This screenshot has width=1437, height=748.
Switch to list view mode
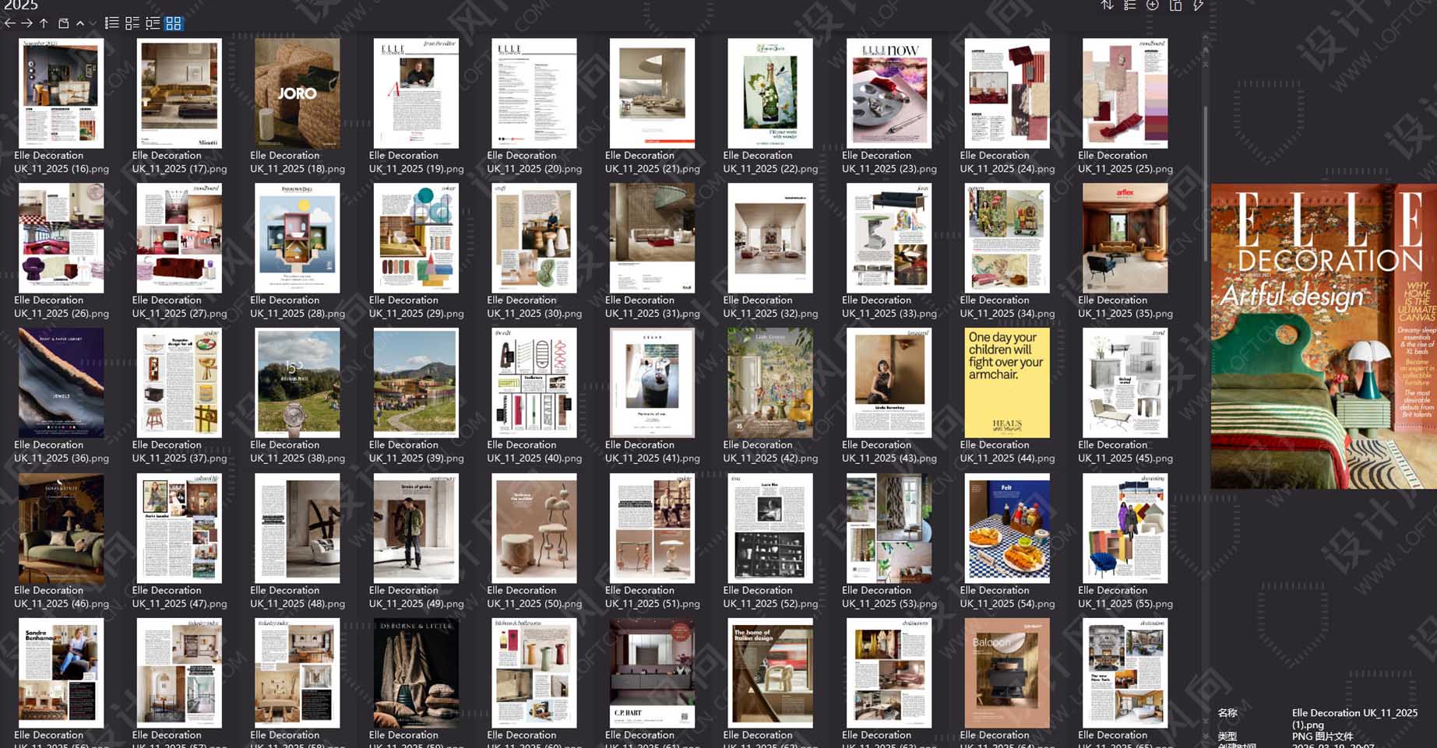[x=112, y=23]
